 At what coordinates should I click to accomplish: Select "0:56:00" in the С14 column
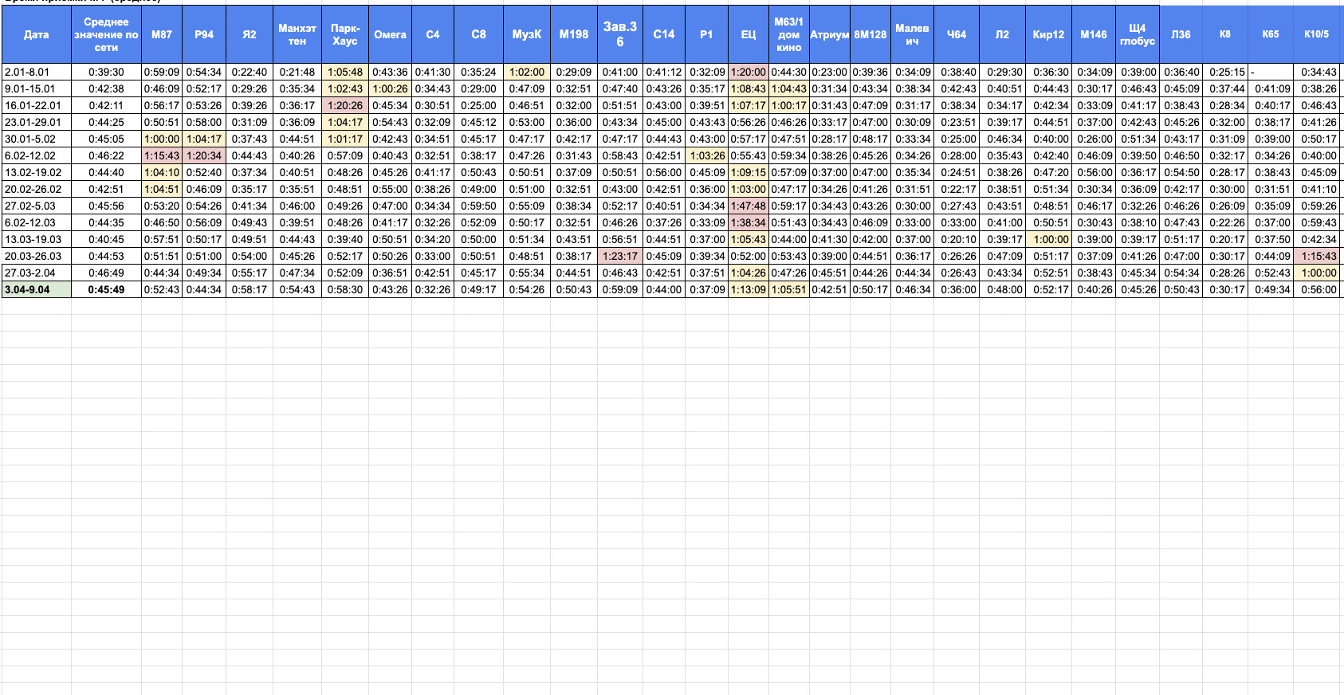[x=664, y=172]
